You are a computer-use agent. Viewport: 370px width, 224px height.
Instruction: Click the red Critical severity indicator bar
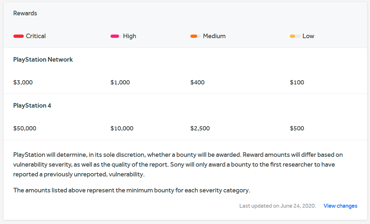coord(19,36)
